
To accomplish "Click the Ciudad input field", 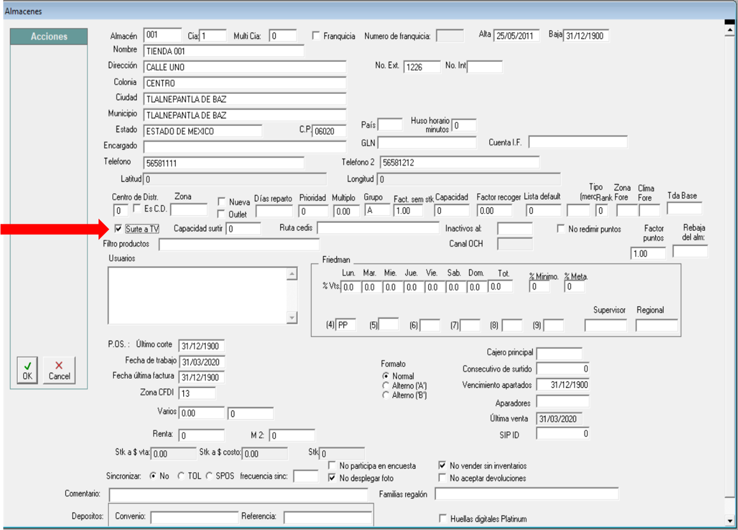I will click(x=245, y=99).
